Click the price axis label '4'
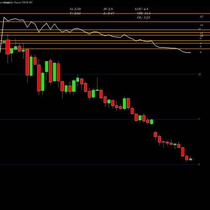Viewport: 210px width, 210px height. point(201,52)
